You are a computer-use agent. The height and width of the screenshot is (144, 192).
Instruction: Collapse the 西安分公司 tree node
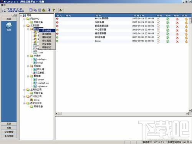[25, 103]
